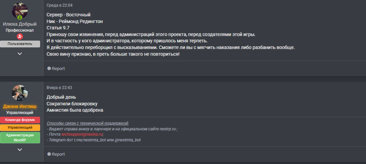The image size is (366, 164).
Task: Click the Report exclamation icon in Джони Инглиш's post
Action: point(49,154)
